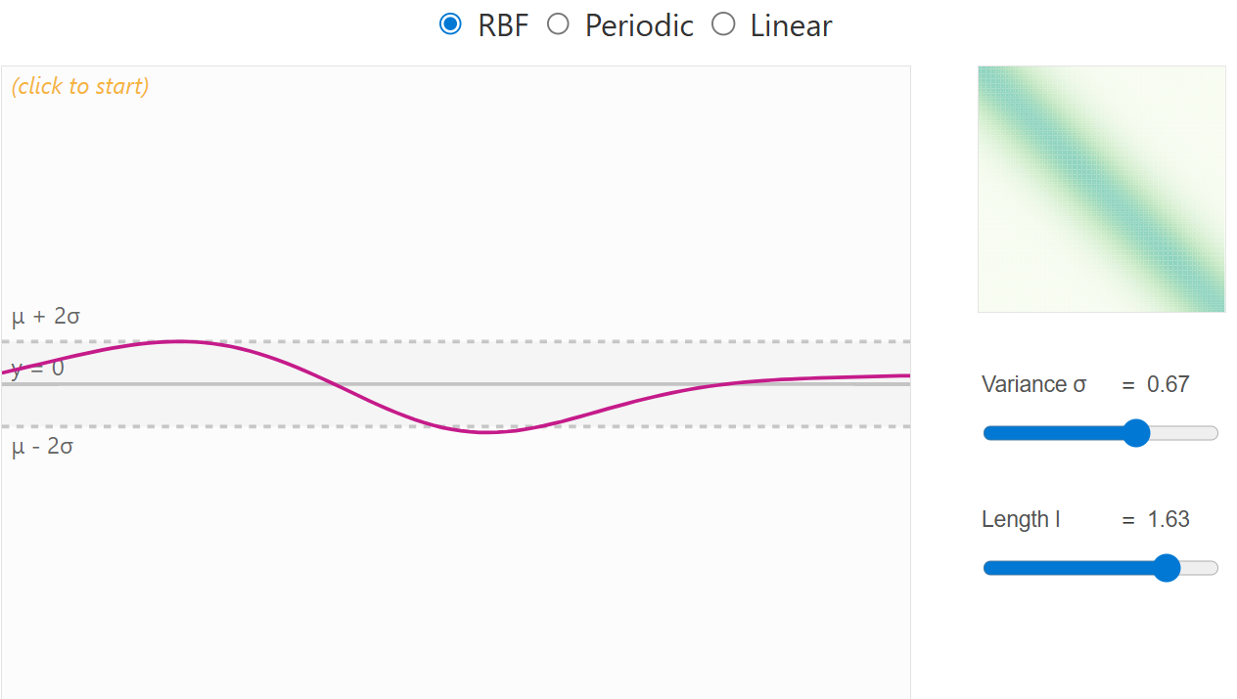Screen dimensions: 1237x699
Task: Click the "Periodic" label text
Action: pyautogui.click(x=639, y=25)
